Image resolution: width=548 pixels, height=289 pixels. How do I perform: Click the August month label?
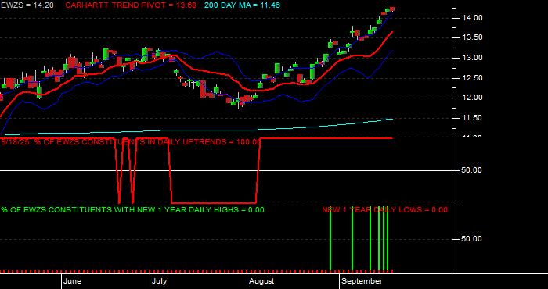[261, 281]
